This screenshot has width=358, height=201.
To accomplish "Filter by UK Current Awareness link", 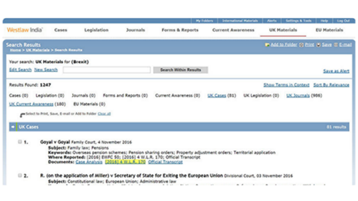I will (31, 104).
